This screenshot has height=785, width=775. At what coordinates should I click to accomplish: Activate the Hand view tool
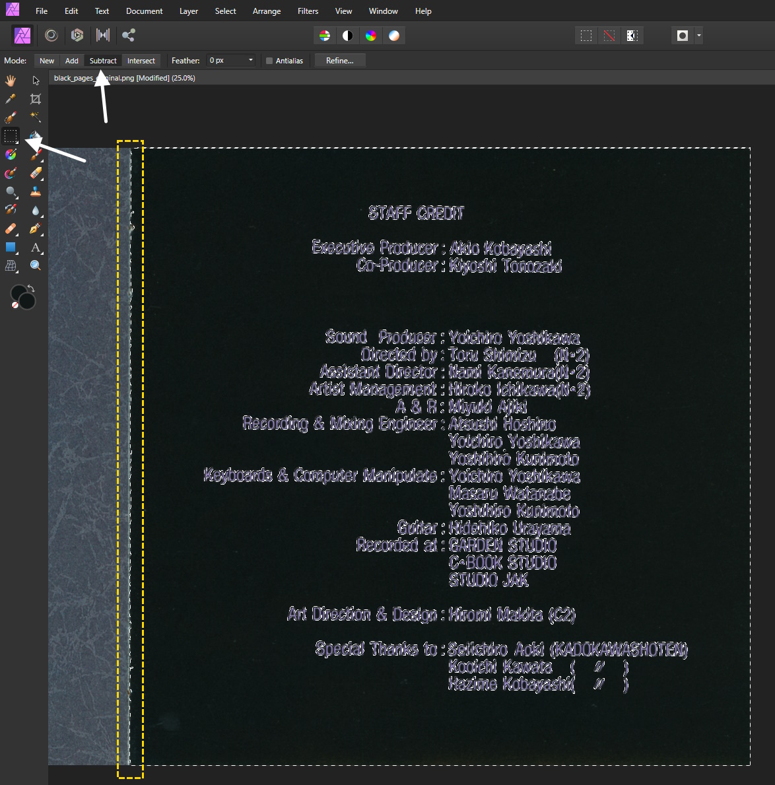(x=11, y=81)
